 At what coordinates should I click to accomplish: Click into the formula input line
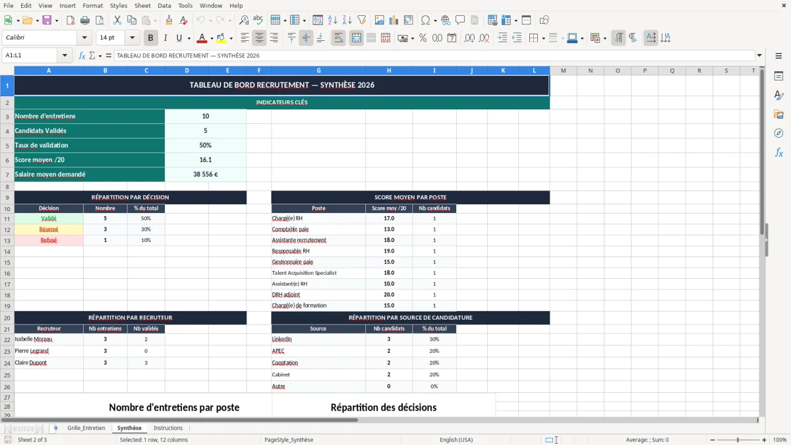[434, 55]
